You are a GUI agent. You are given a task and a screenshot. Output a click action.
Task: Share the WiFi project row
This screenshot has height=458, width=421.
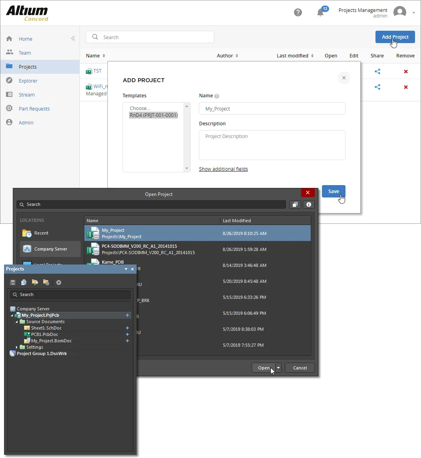pos(377,87)
